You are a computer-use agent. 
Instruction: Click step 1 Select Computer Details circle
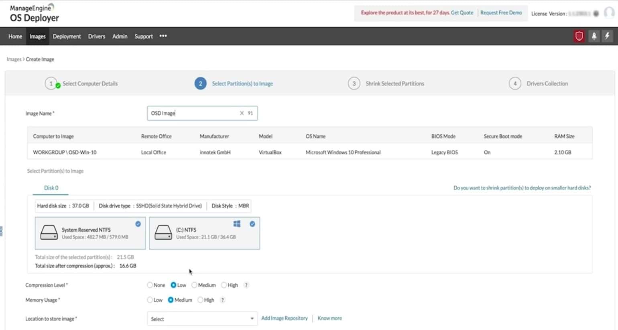[x=51, y=84]
